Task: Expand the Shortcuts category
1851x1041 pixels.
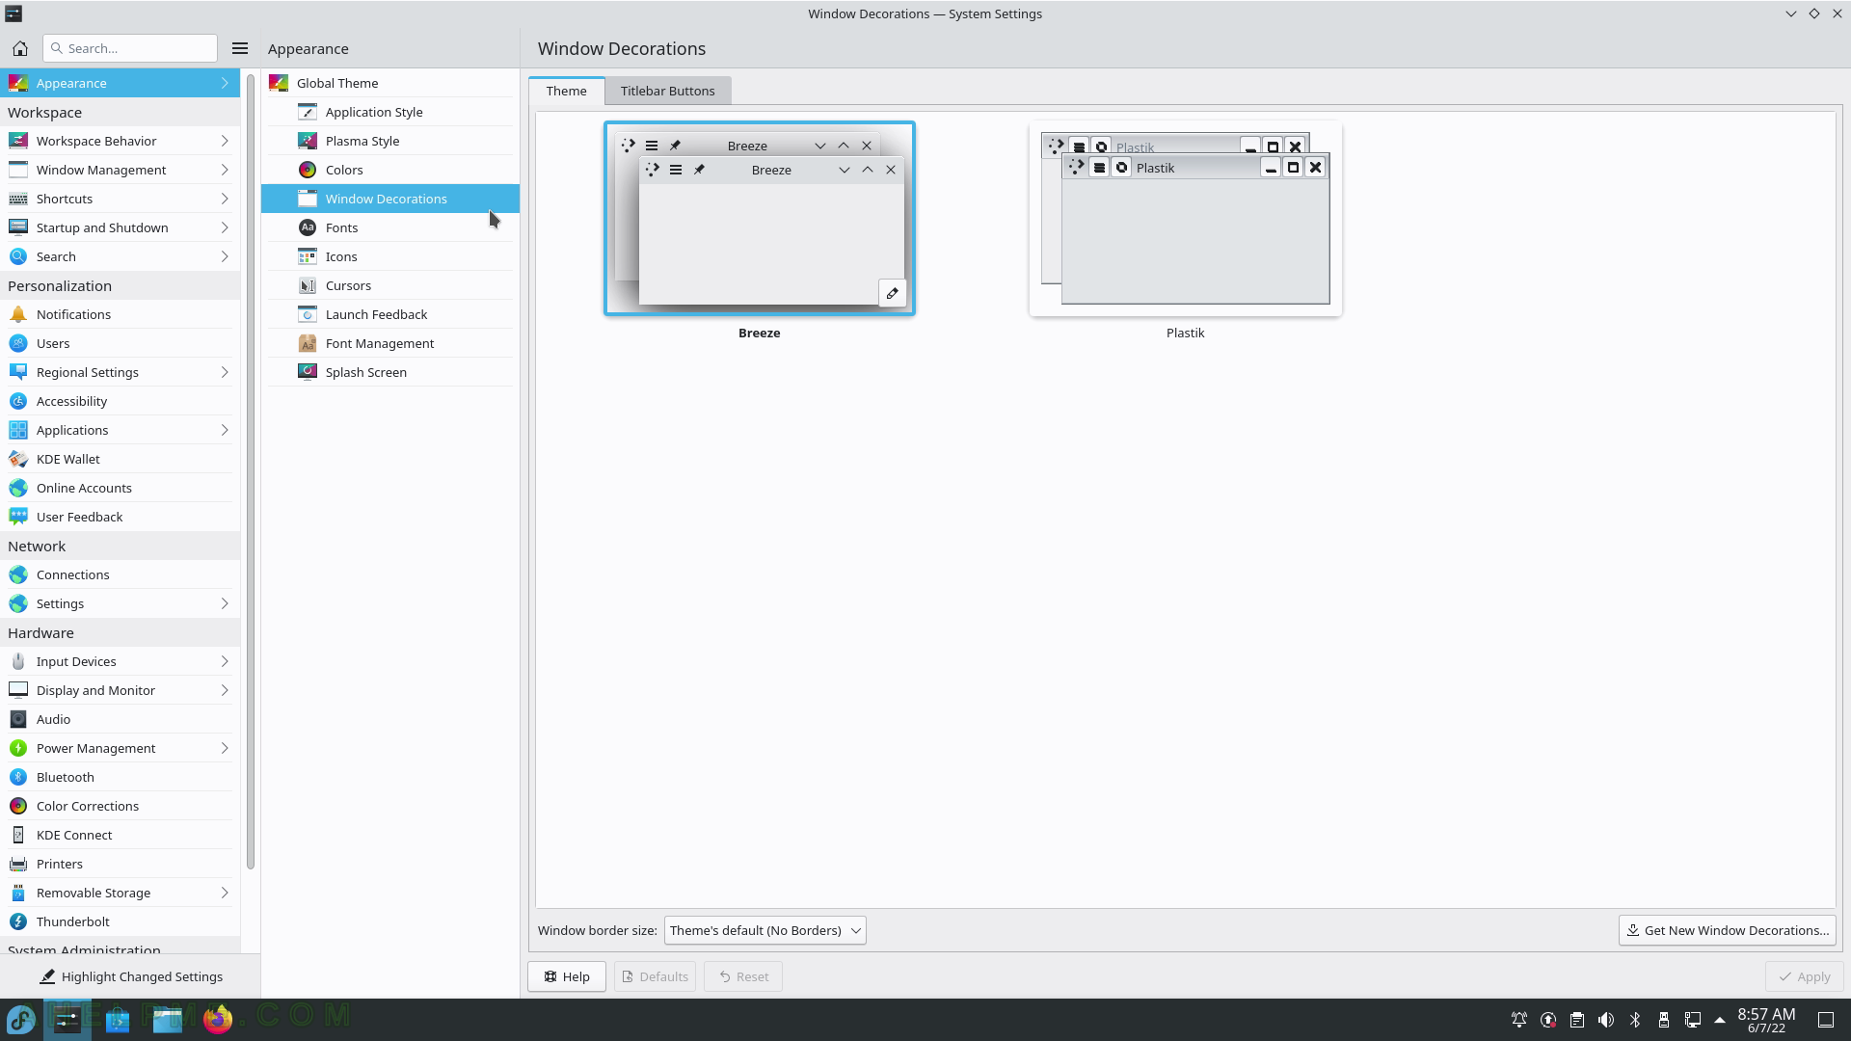Action: 120,199
